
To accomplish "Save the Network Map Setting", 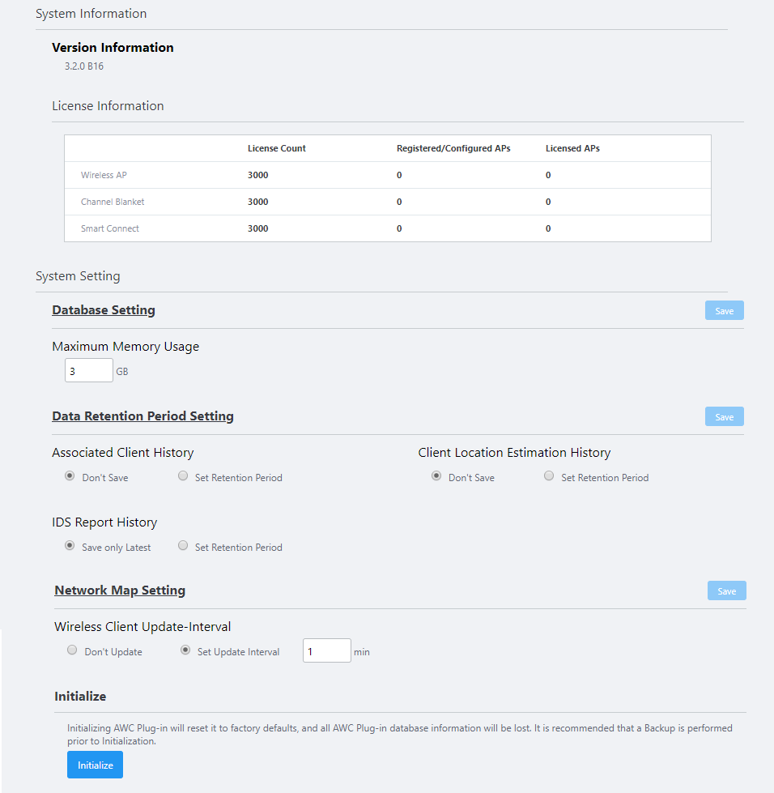I will point(726,591).
